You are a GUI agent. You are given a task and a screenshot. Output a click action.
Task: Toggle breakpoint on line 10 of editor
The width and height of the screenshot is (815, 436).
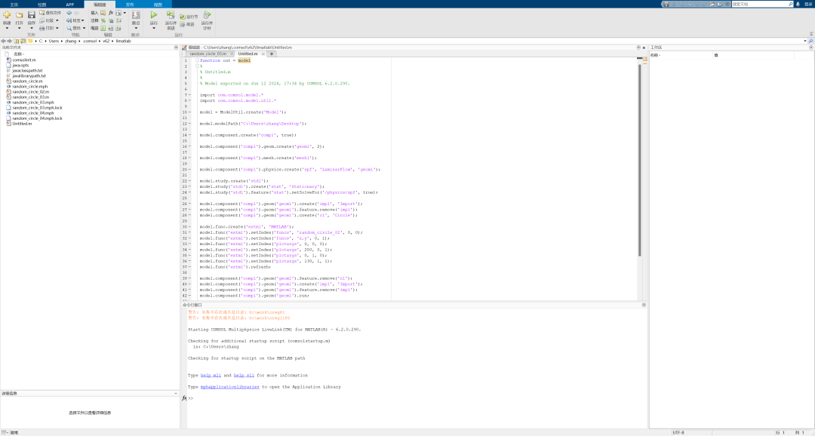(189, 112)
